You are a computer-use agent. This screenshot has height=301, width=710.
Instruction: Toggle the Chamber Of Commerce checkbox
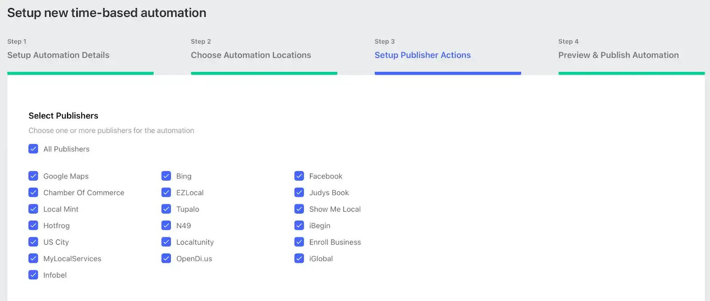33,192
